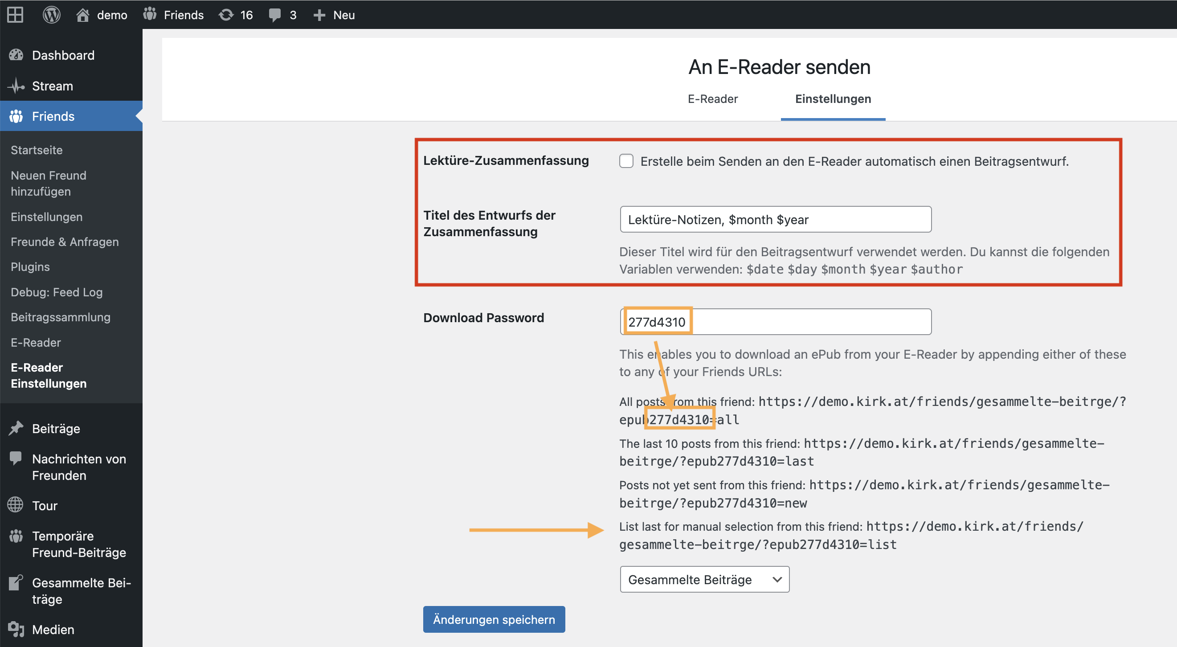The width and height of the screenshot is (1177, 647).
Task: Click the home icon next to demo
Action: [82, 15]
